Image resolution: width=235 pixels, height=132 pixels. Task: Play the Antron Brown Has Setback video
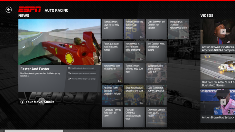coord(223,102)
